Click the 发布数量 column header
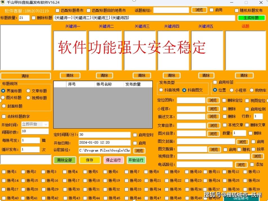The width and height of the screenshot is (268, 201). tap(138, 84)
